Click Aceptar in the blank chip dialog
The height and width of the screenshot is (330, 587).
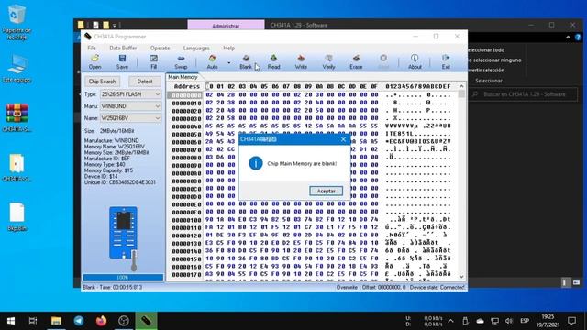click(327, 191)
